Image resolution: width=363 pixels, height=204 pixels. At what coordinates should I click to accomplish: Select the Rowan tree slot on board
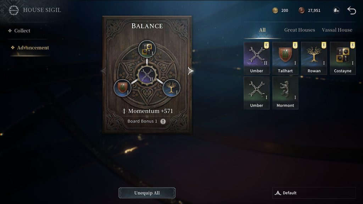(171, 88)
